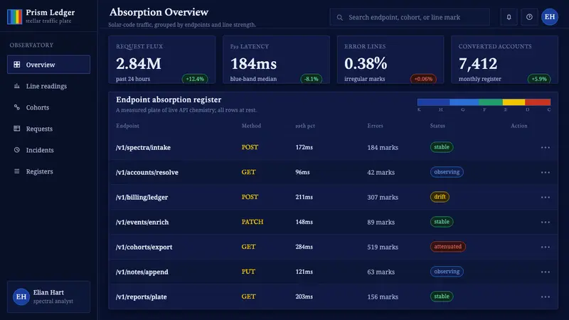
Task: Click the +12.4% change badge
Action: (x=195, y=79)
